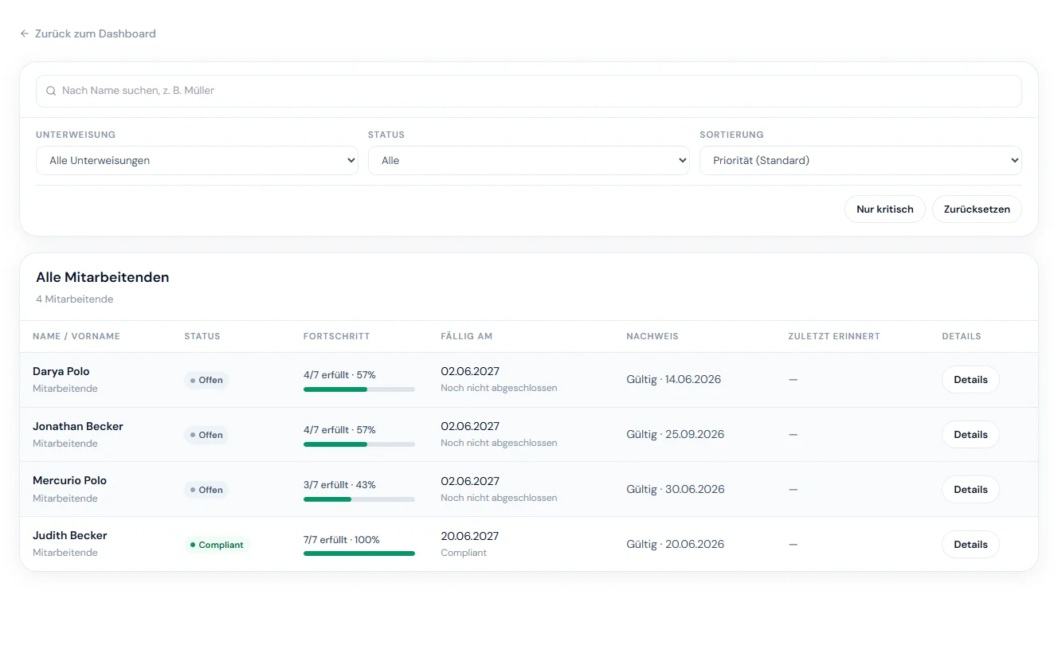Select the name Mercurio Polo
This screenshot has width=1058, height=661.
(69, 480)
